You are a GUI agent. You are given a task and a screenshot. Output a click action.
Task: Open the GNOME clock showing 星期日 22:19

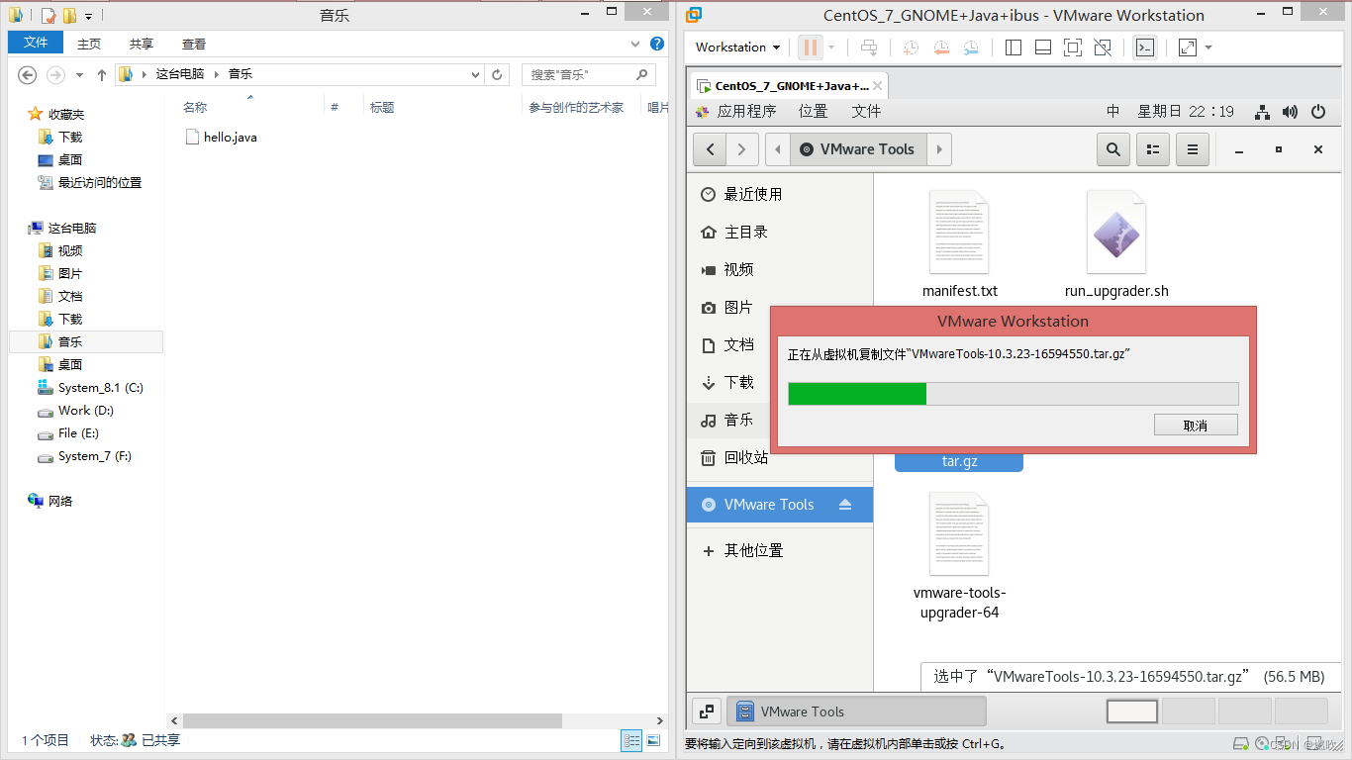coord(1186,112)
